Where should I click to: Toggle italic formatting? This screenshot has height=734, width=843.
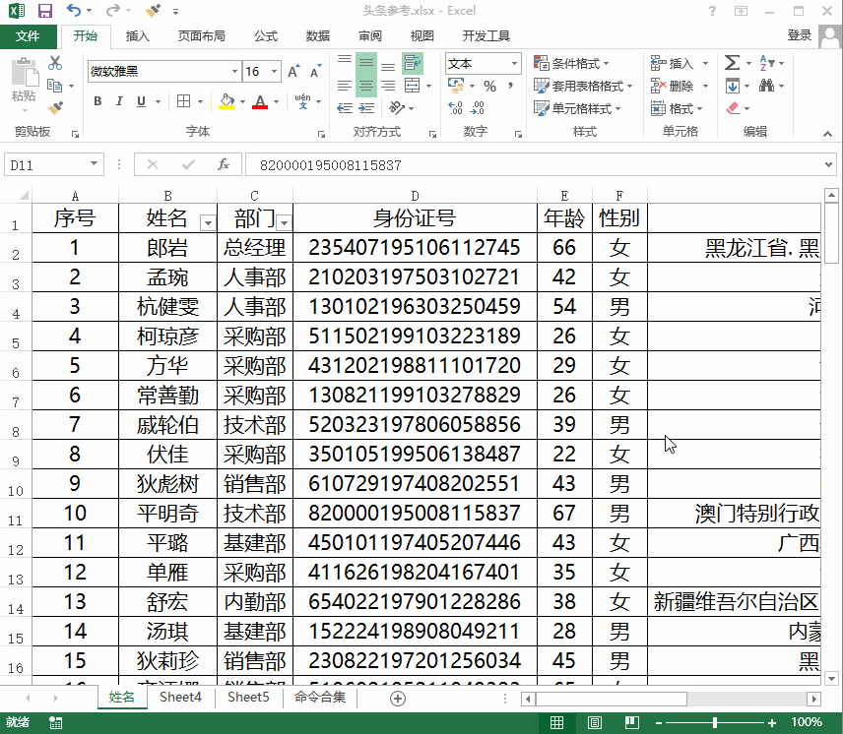(119, 101)
